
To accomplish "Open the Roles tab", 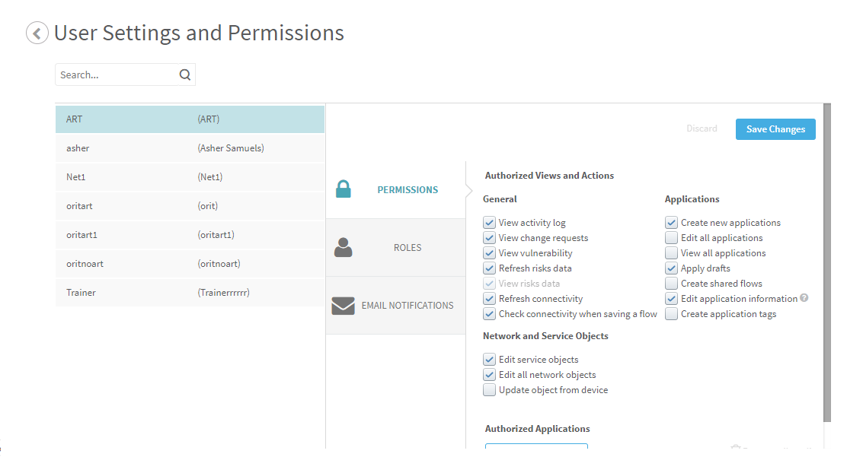I will pyautogui.click(x=407, y=248).
